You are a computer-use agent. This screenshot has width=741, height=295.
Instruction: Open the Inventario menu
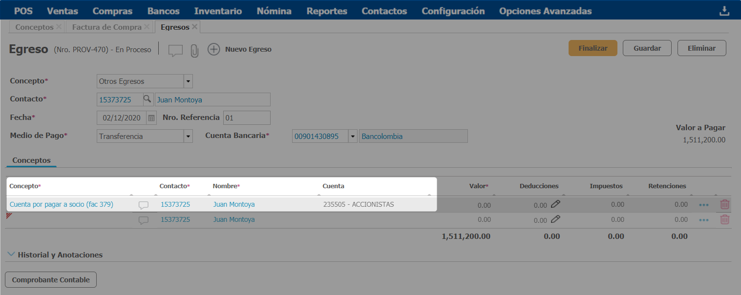click(x=218, y=11)
